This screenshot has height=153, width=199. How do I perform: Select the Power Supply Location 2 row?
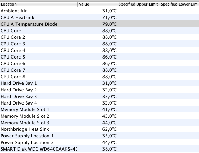click(x=100, y=143)
